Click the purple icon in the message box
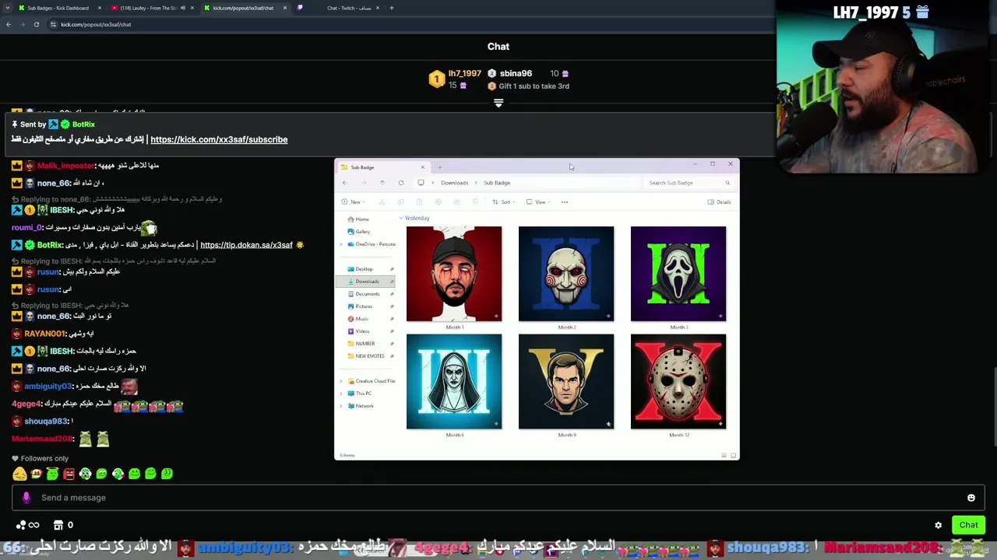 pyautogui.click(x=26, y=498)
